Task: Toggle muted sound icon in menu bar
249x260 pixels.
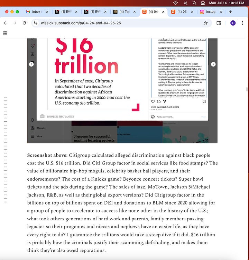Action: coord(185,3)
